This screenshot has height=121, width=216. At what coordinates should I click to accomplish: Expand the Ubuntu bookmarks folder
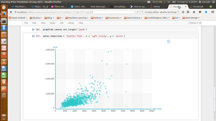pyautogui.click(x=36, y=18)
